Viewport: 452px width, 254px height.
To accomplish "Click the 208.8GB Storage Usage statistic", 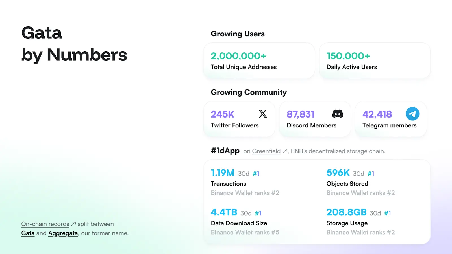I will [x=346, y=212].
